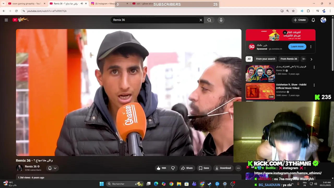Reload the YouTube page

(16, 11)
